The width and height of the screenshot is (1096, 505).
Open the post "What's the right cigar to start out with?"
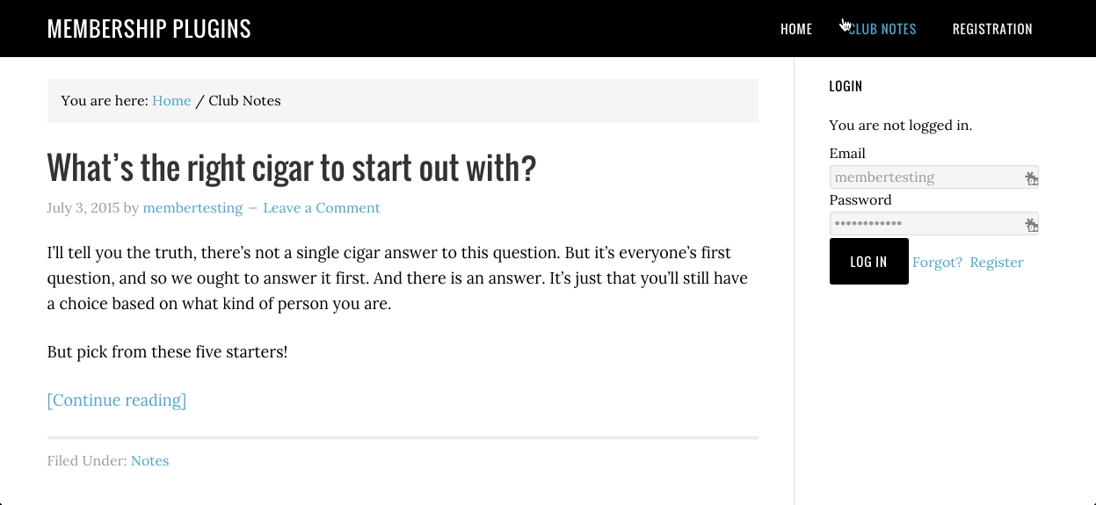[291, 168]
